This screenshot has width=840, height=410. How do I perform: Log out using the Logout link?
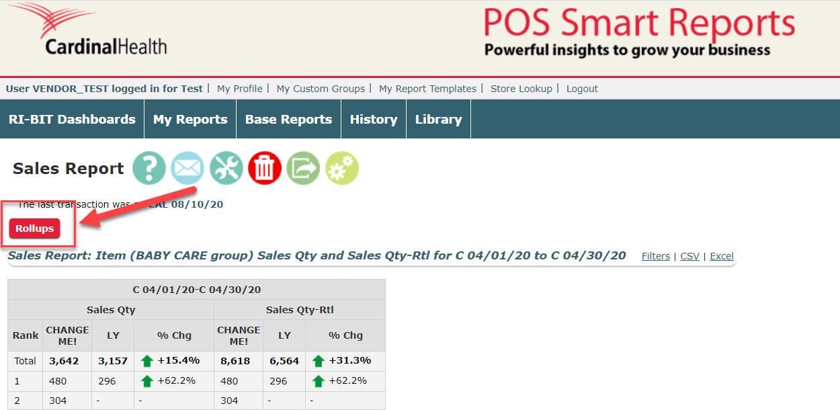[582, 89]
